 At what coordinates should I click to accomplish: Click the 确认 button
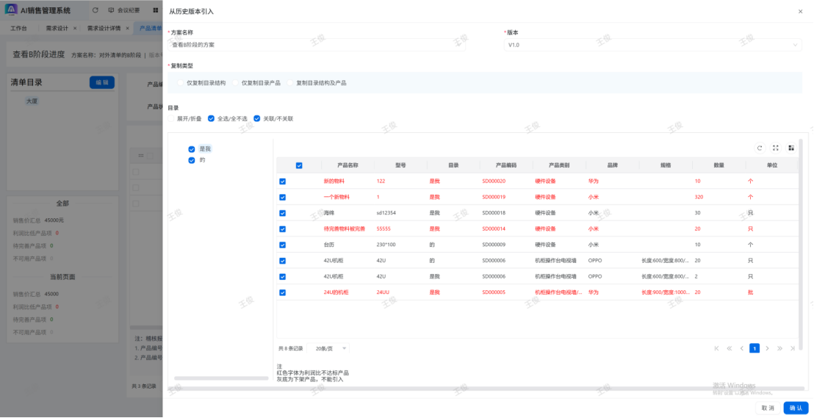(796, 408)
